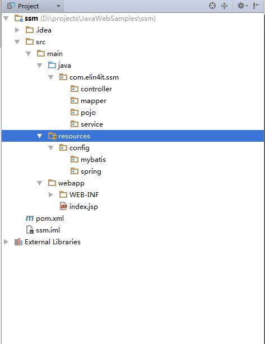Collapse the webapp folder node

click(39, 183)
